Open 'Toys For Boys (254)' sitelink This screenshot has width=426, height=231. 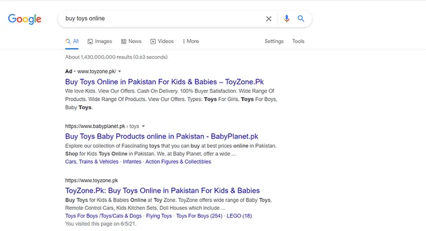pyautogui.click(x=199, y=216)
